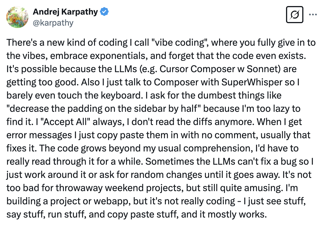Open the three-dot More options menu
321x228 pixels.
(x=313, y=14)
